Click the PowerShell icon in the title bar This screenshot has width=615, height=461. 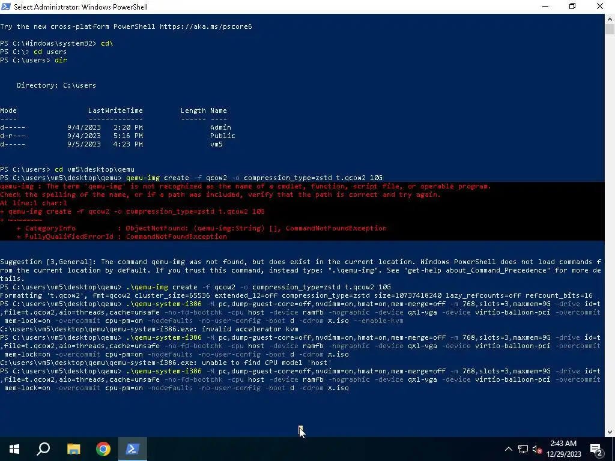click(6, 7)
